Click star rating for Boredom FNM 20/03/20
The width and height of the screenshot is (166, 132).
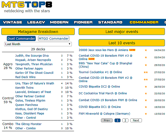tap(146, 100)
